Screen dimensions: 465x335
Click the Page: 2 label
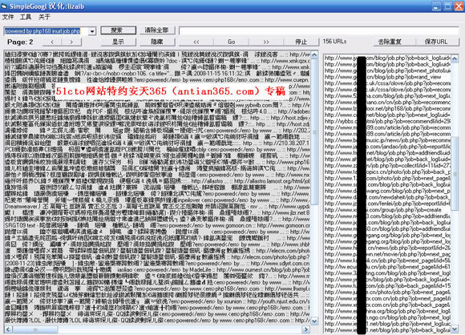(20, 42)
